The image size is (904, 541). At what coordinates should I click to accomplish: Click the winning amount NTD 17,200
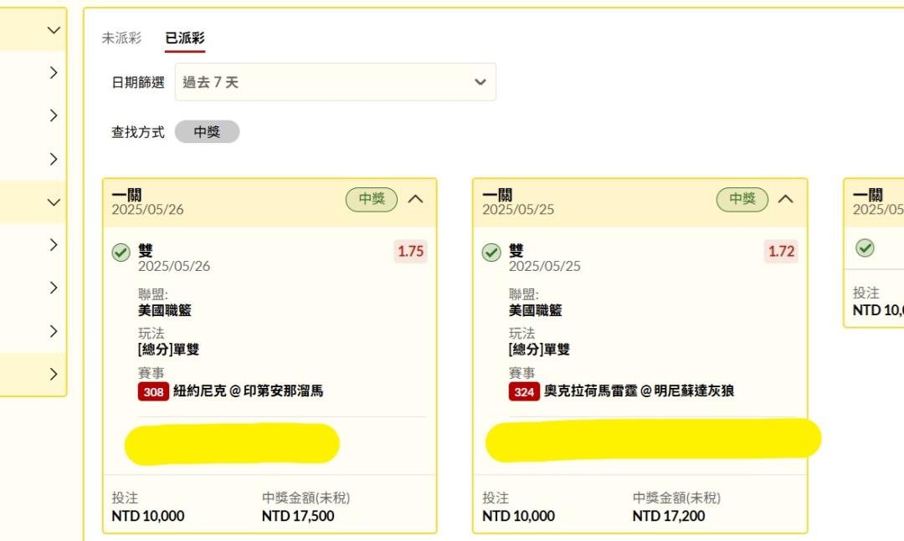tap(669, 516)
